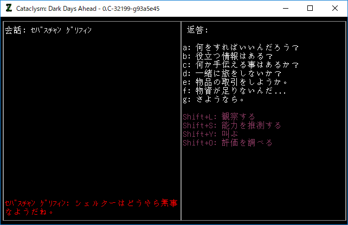This screenshot has height=225, width=348.
Task: Click the 会話: セバスチャン グリフィン header
Action: coord(48,30)
